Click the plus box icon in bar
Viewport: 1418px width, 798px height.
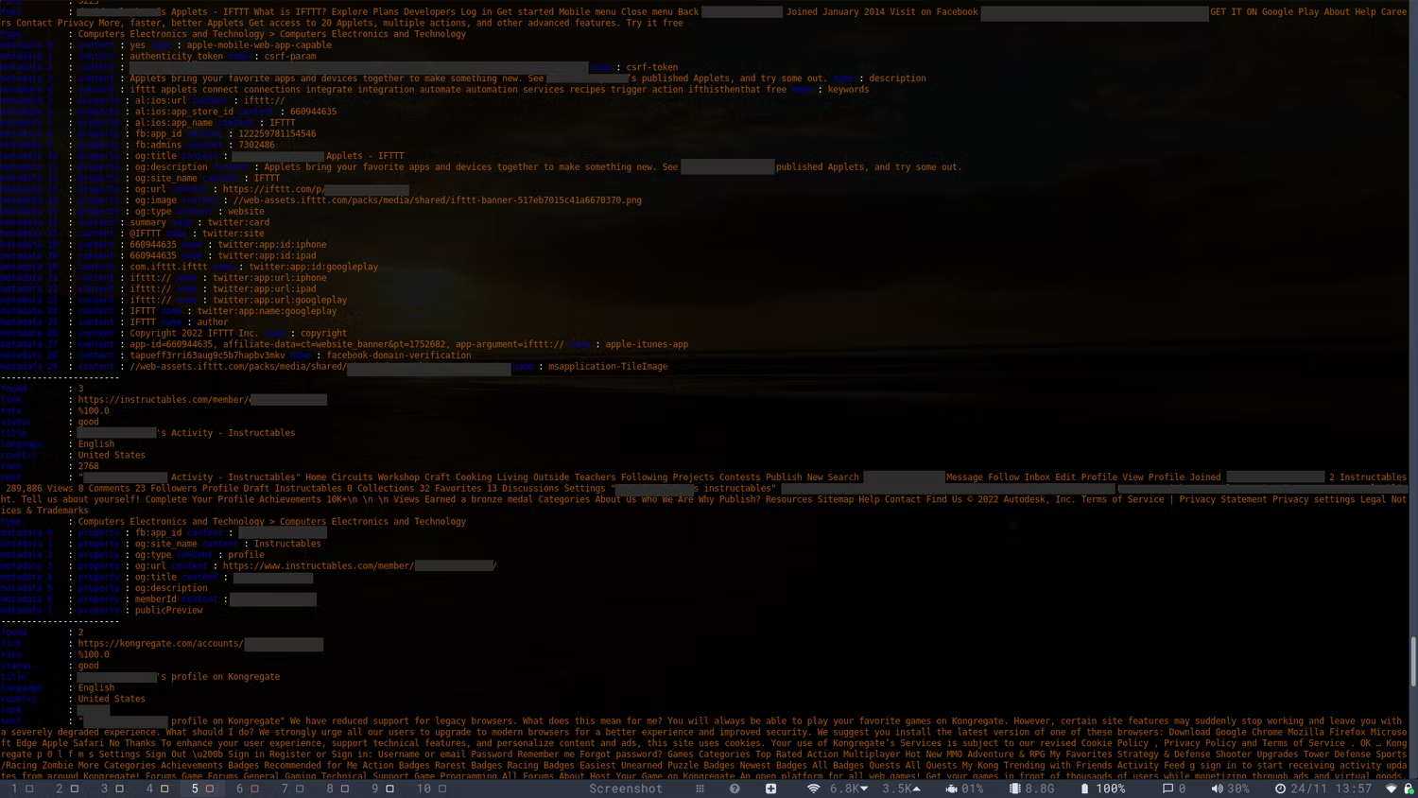click(771, 789)
